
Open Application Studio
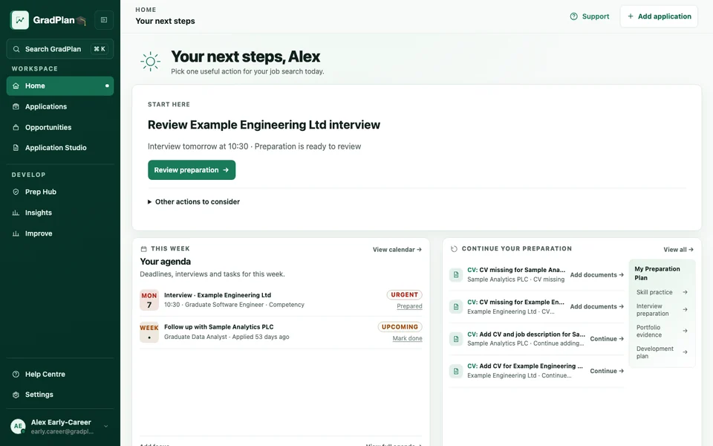(60, 148)
